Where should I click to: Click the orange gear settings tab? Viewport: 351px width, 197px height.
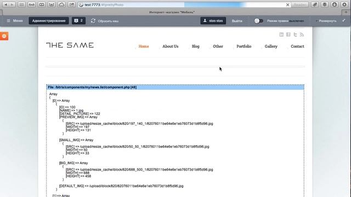tap(4, 36)
